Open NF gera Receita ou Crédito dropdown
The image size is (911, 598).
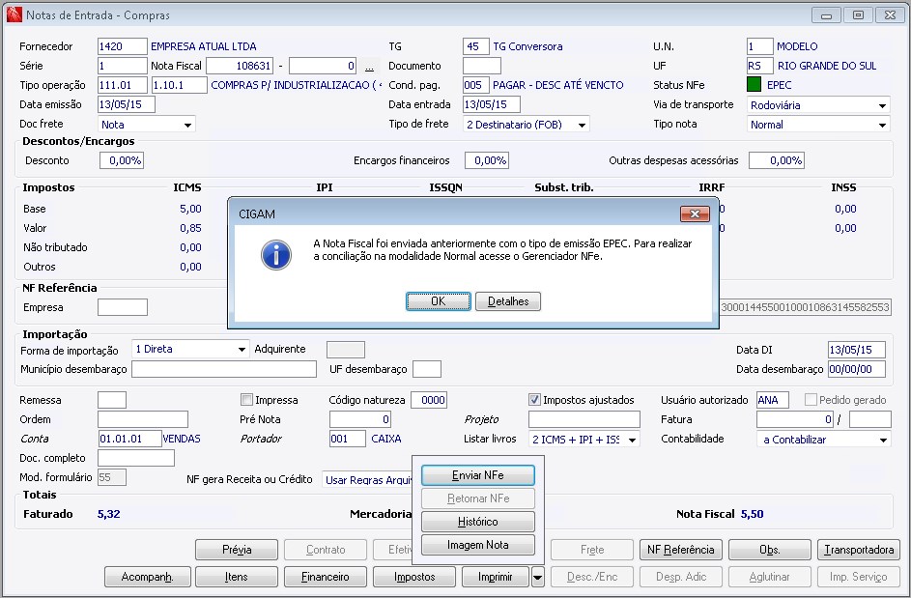[368, 480]
